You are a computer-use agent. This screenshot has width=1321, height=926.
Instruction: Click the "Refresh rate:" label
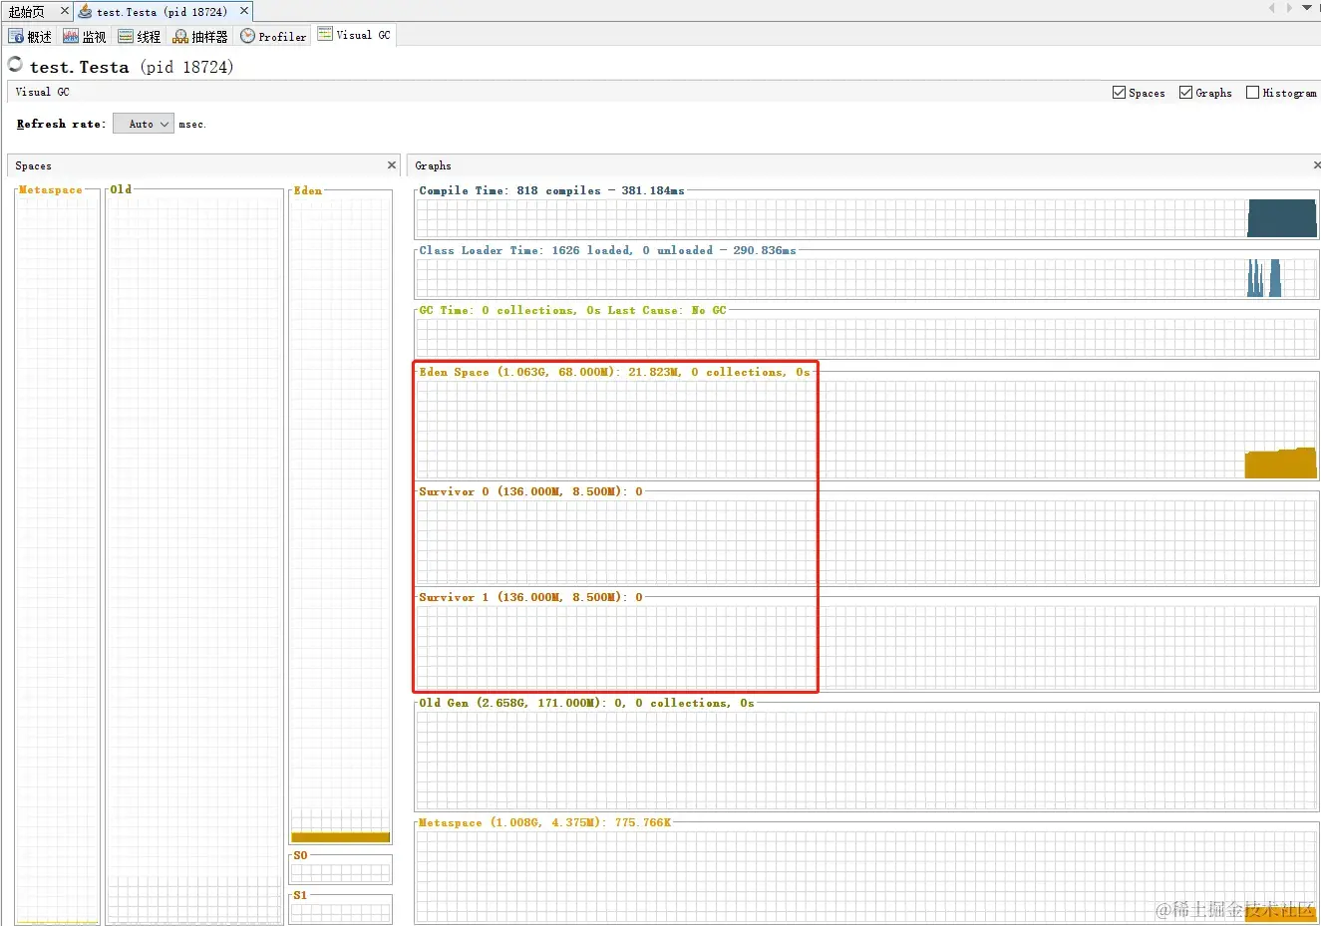point(61,124)
